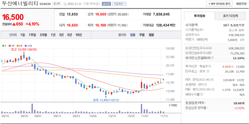Click the 최고 23,050 (08/26) chart marker
The image size is (249, 124).
coord(24,50)
